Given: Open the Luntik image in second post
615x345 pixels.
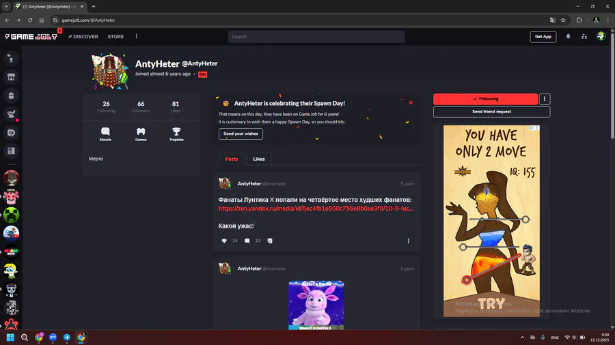Looking at the screenshot, I should 316,305.
